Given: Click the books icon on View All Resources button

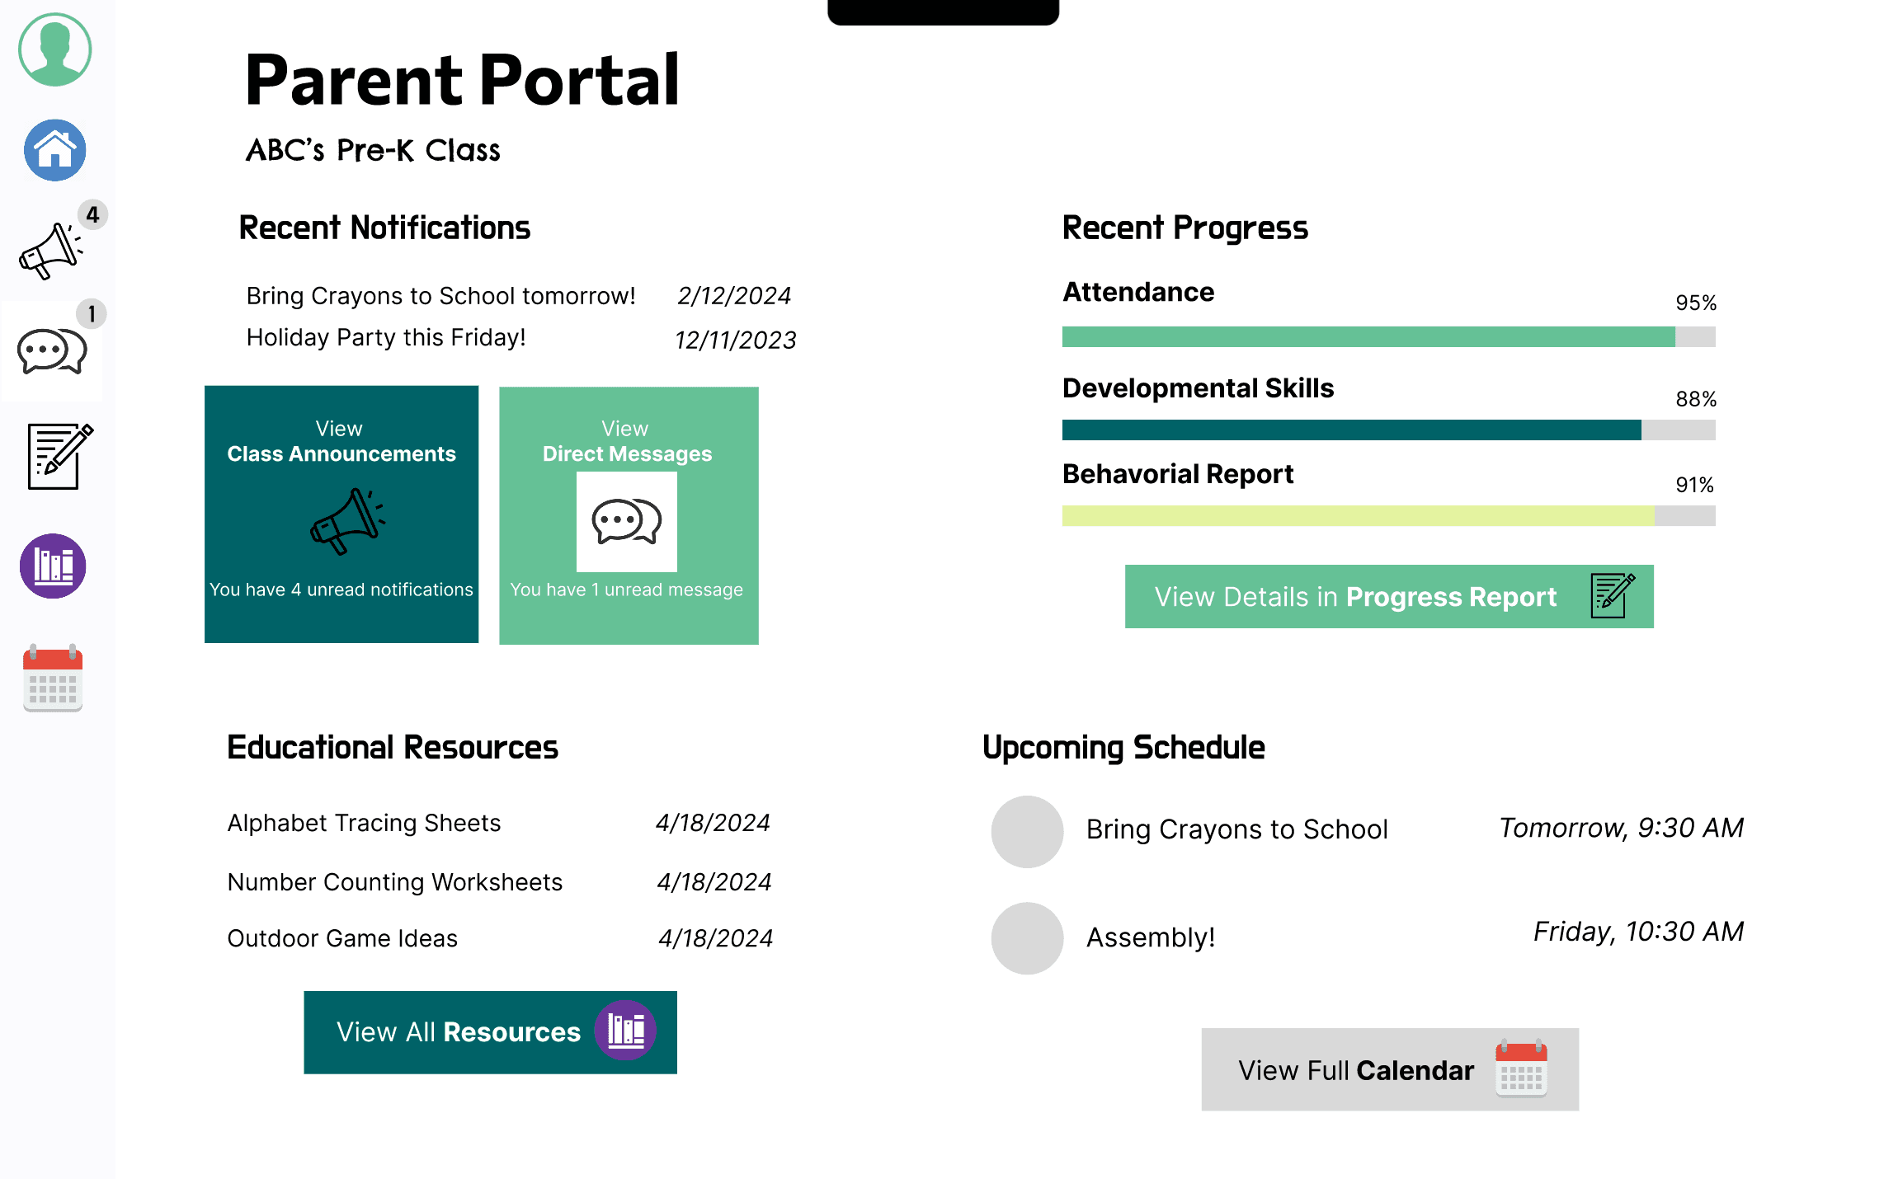Looking at the screenshot, I should [x=629, y=1031].
